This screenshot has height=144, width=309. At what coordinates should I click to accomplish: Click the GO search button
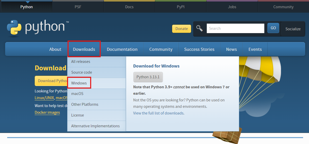coord(273,28)
